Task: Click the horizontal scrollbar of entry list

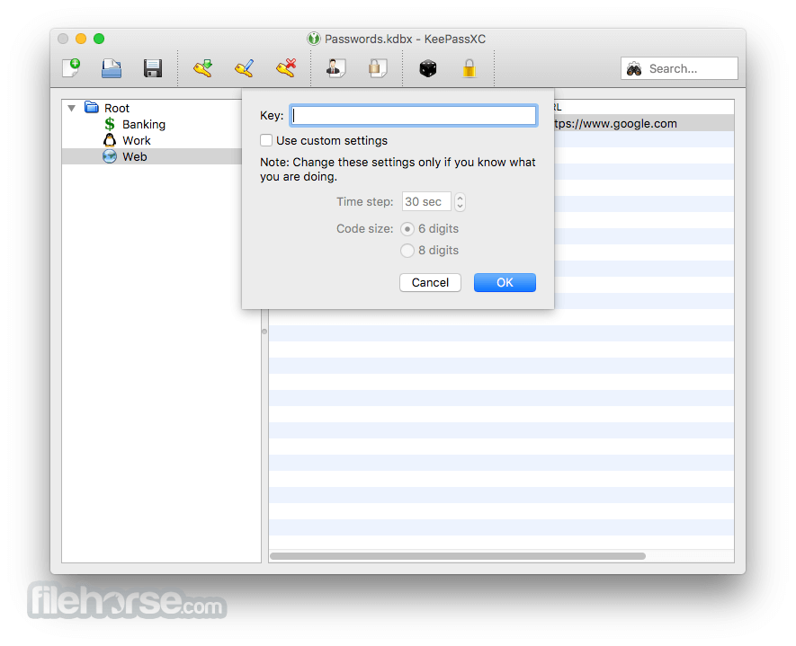Action: tap(458, 556)
